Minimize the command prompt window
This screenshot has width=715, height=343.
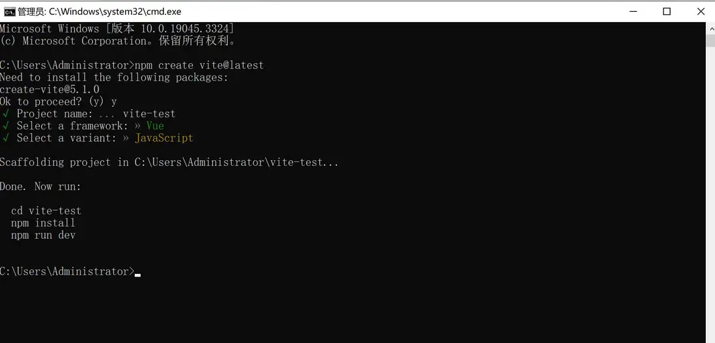(x=632, y=11)
